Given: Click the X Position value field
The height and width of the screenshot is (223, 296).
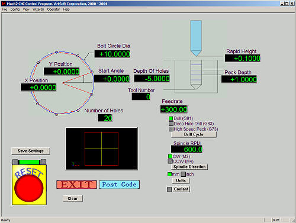Looking at the screenshot, I should [38, 87].
